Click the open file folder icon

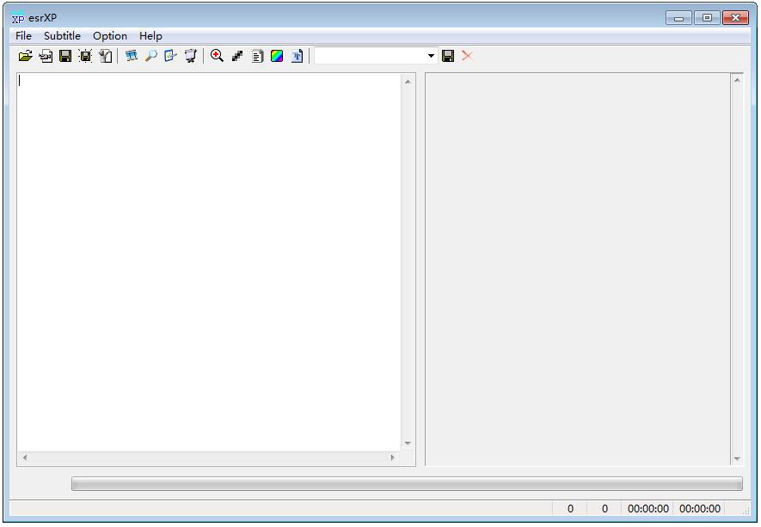coord(25,56)
